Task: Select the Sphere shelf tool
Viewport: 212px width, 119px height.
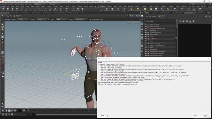Action: click(x=8, y=9)
